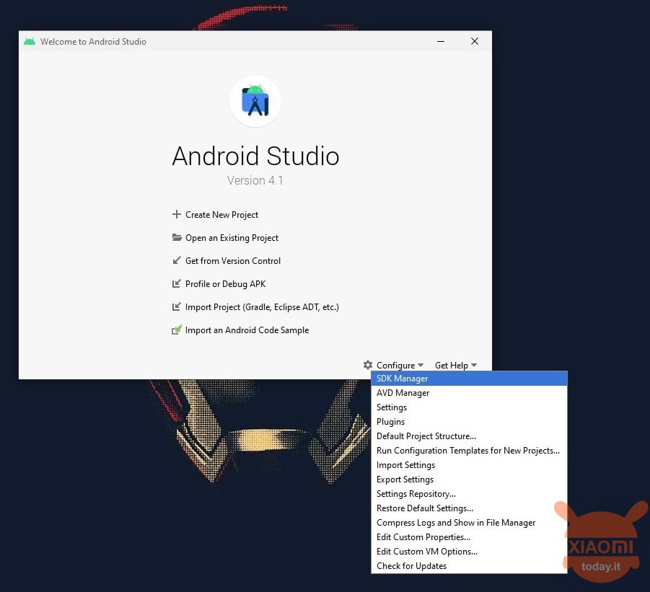Click the plus icon beside Create New Project

coord(177,214)
